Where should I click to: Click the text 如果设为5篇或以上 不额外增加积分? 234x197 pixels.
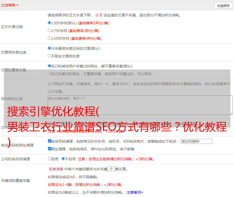(85, 193)
